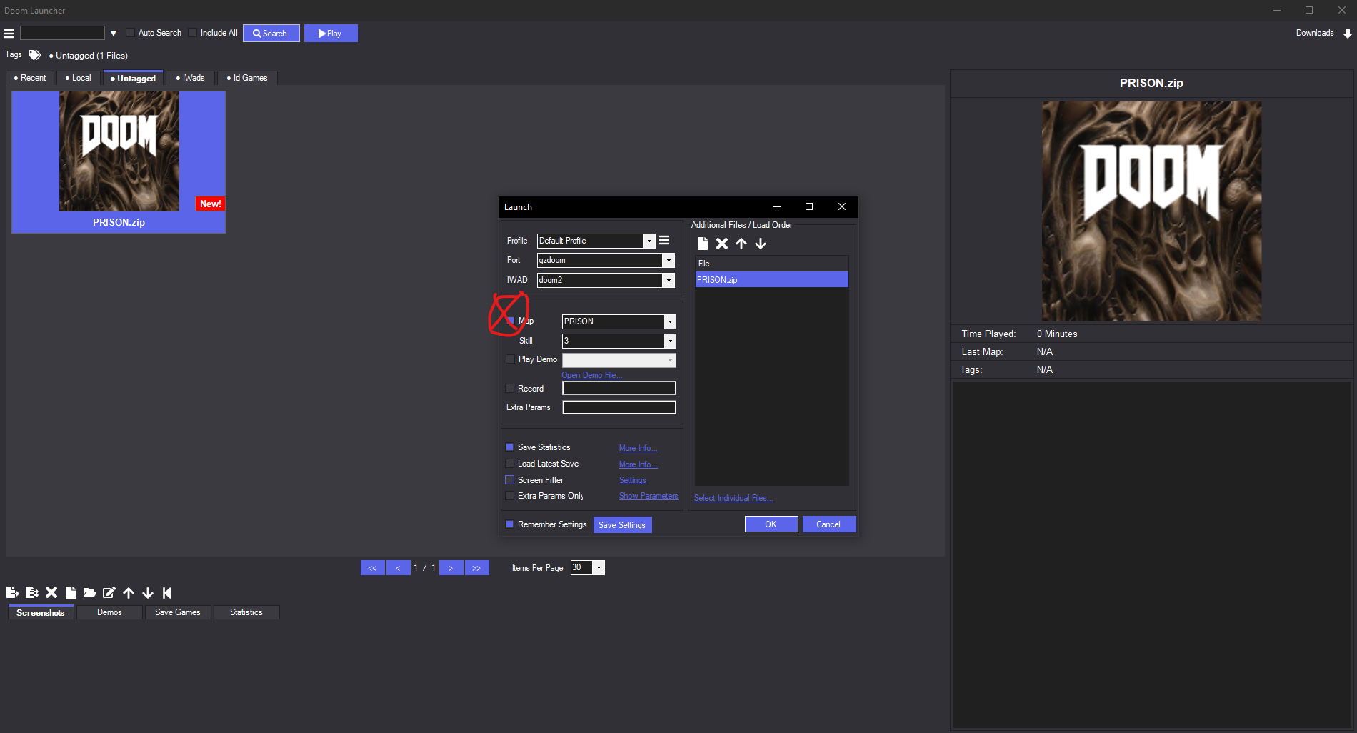Click the Play button
Screen dimensions: 1357x733
[331, 34]
